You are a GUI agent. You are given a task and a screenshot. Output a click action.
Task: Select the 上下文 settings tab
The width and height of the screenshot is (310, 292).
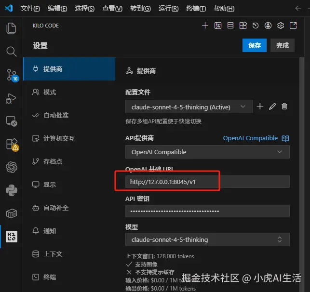pos(69,254)
